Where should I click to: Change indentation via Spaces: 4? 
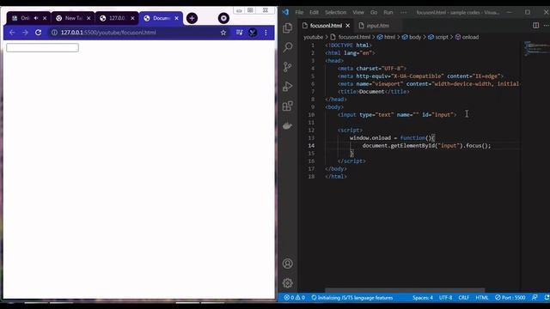coord(422,298)
